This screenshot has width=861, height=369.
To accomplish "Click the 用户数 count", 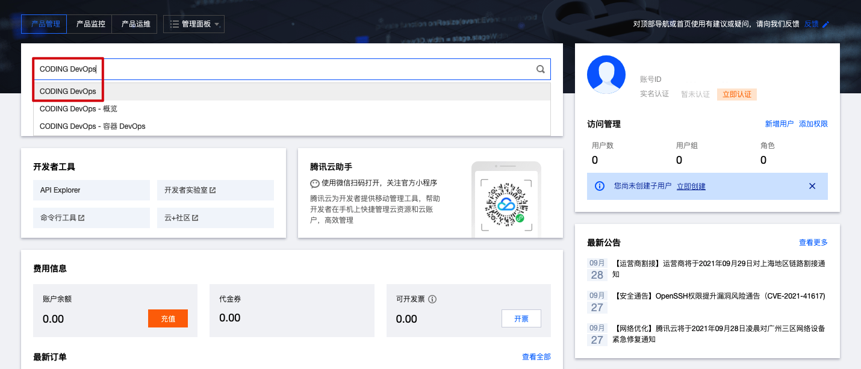I will [595, 160].
